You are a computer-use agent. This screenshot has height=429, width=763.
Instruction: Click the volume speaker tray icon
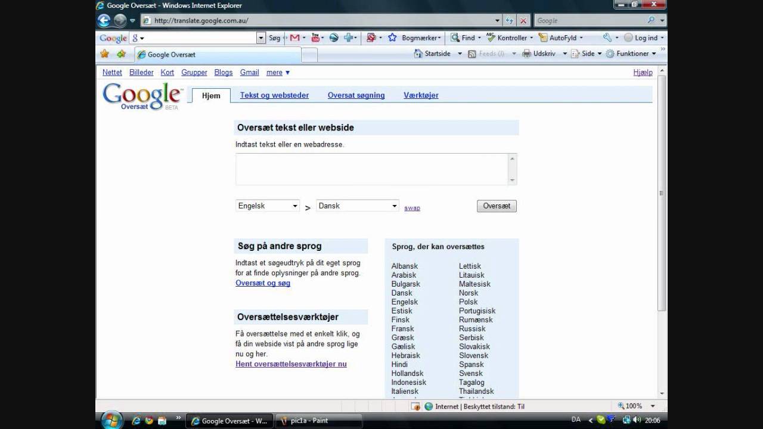pyautogui.click(x=637, y=420)
